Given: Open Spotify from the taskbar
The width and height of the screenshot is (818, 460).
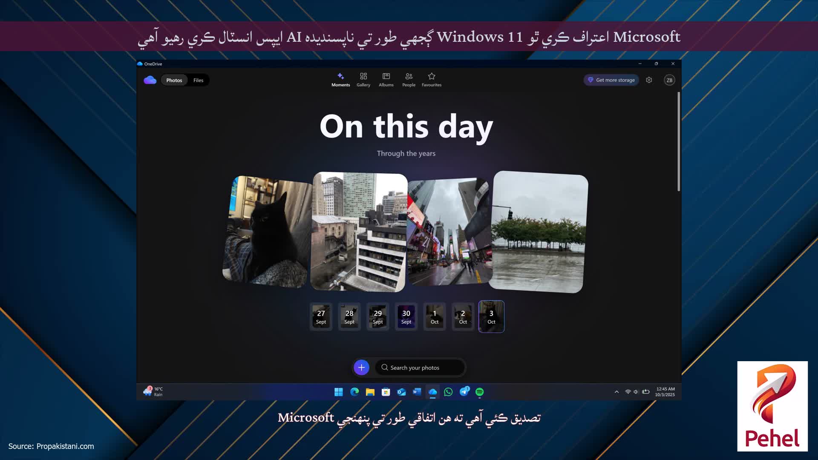Looking at the screenshot, I should [479, 392].
